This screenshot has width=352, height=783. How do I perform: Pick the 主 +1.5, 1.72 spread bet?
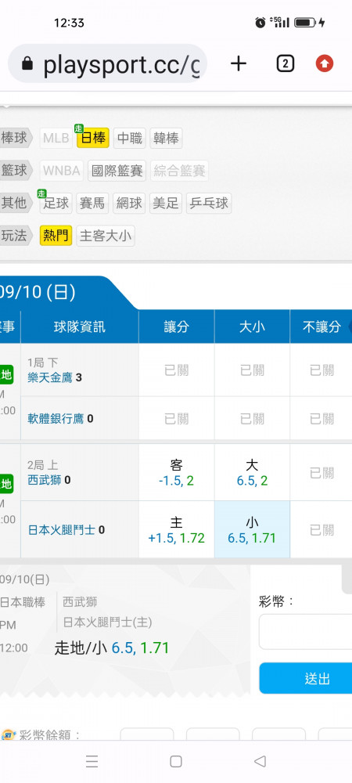[x=177, y=530]
